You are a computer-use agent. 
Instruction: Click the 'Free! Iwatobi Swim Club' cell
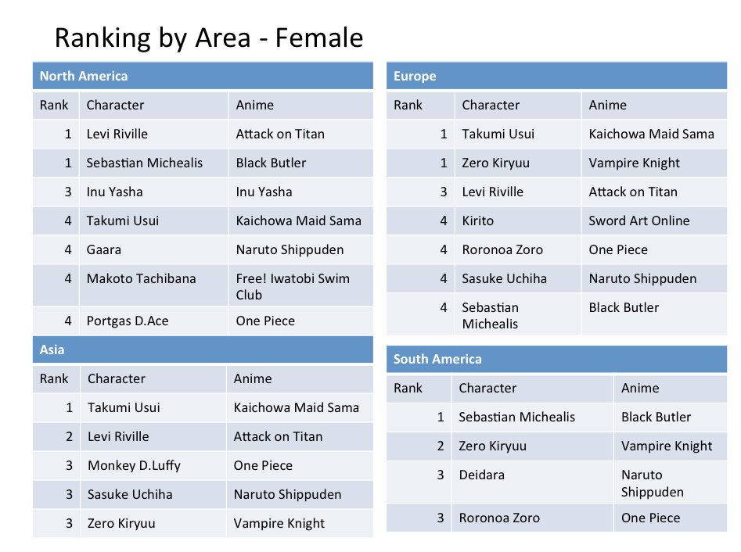click(x=293, y=286)
